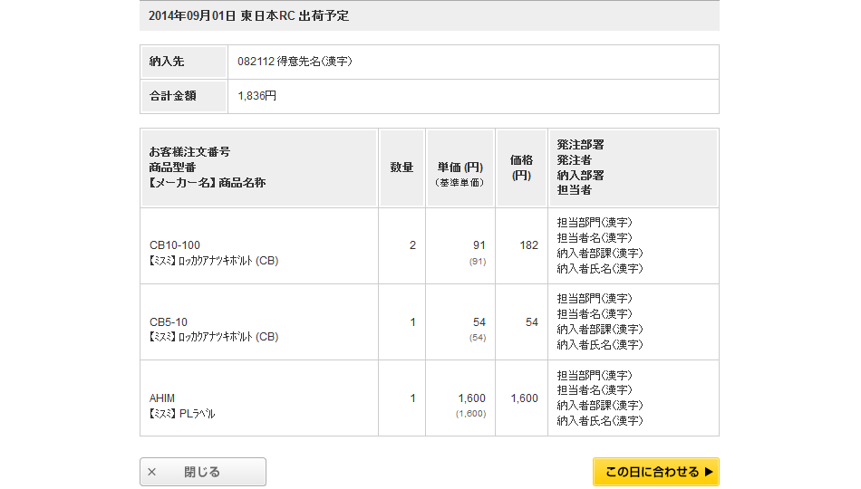The width and height of the screenshot is (861, 489).
Task: Click quantity 2 in the CB10-100 row
Action: point(412,245)
